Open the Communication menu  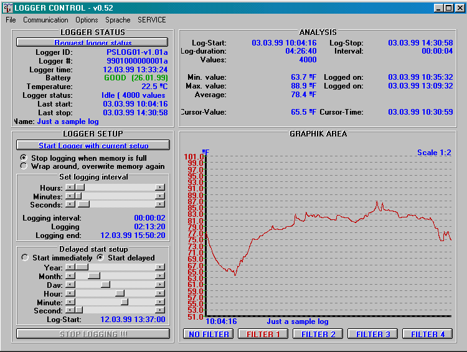pos(45,20)
